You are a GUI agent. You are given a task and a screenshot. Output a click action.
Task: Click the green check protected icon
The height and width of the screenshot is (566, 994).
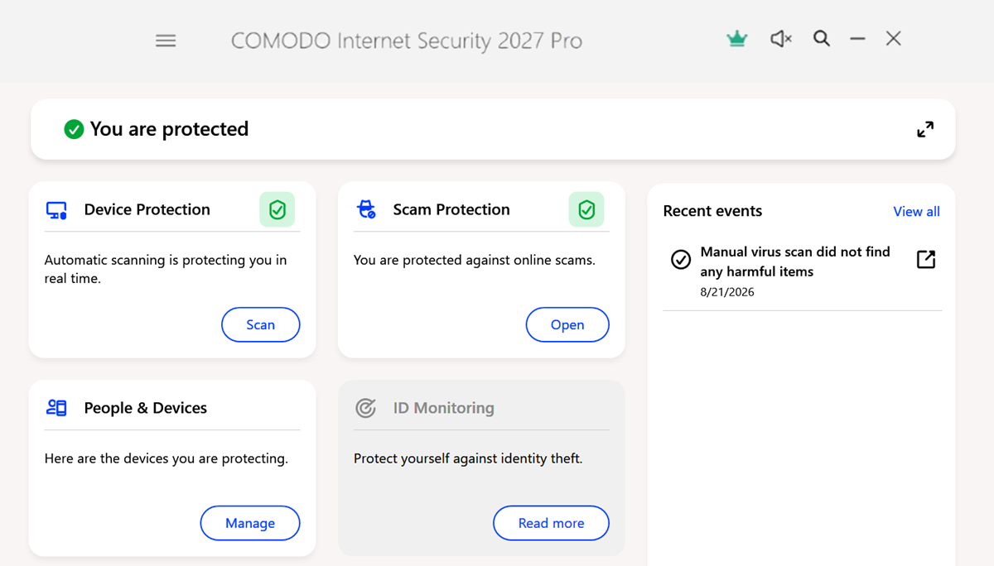point(74,129)
